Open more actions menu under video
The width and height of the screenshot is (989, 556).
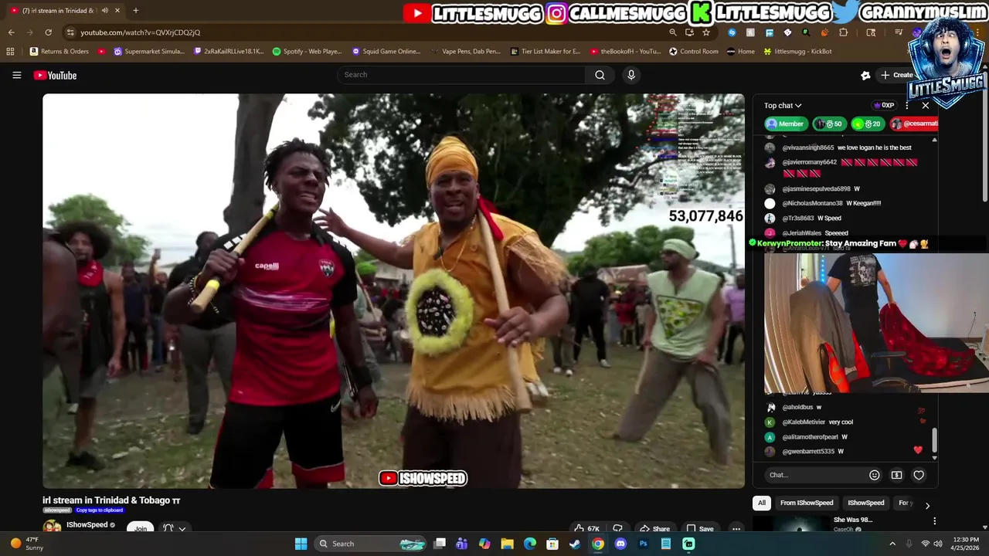click(x=736, y=529)
